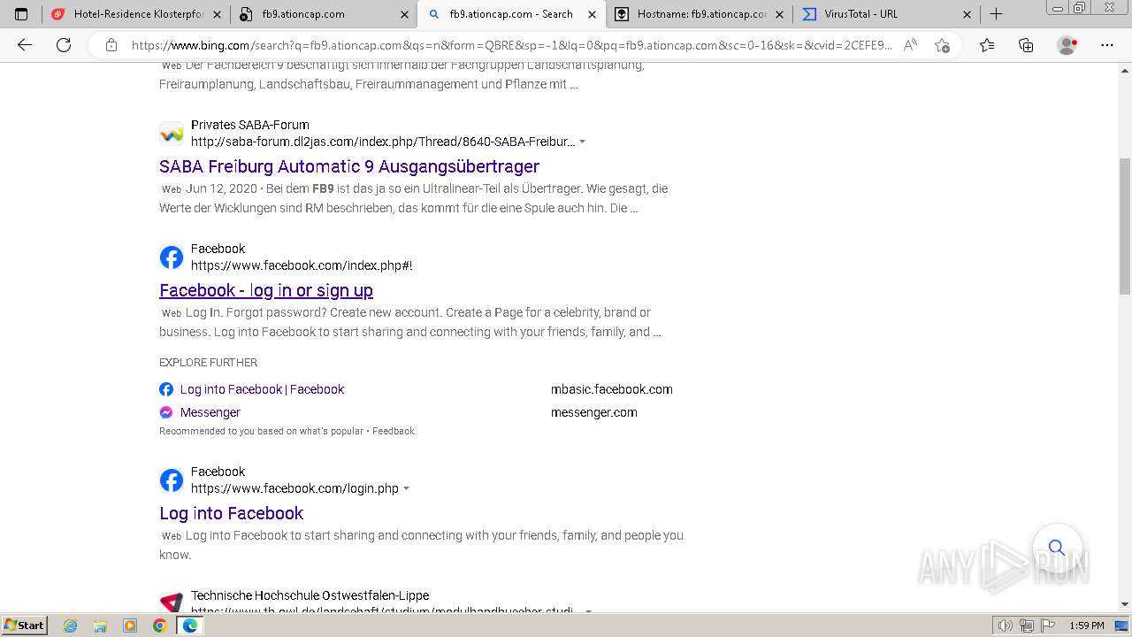Screen dimensions: 1132x637
Task: Click the Messenger icon in Explore Further
Action: [x=166, y=412]
